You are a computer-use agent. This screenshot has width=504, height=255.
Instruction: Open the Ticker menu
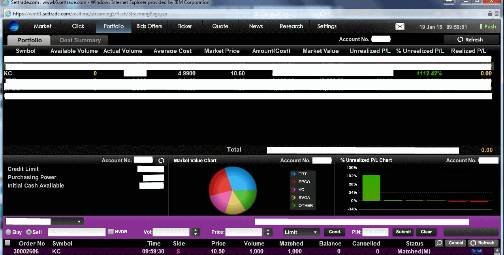point(185,26)
